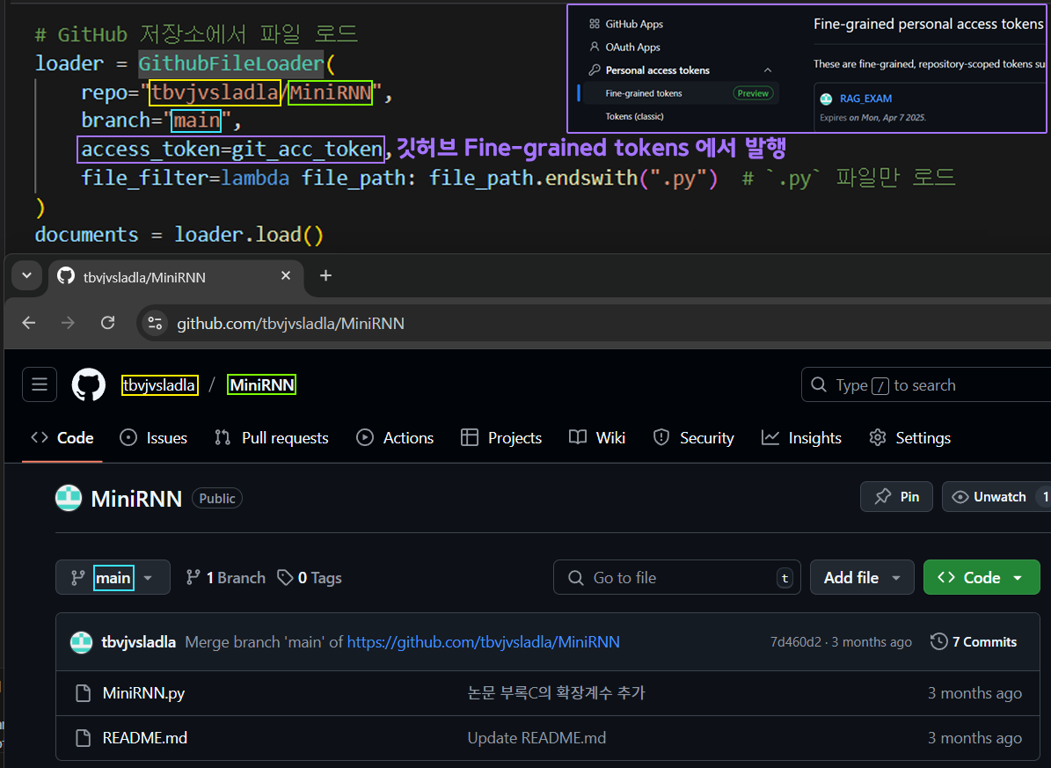Open the repository Settings tab
The height and width of the screenshot is (768, 1051).
coord(909,438)
